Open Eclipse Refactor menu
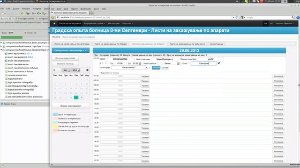The height and width of the screenshot is (168, 300). tap(26, 9)
